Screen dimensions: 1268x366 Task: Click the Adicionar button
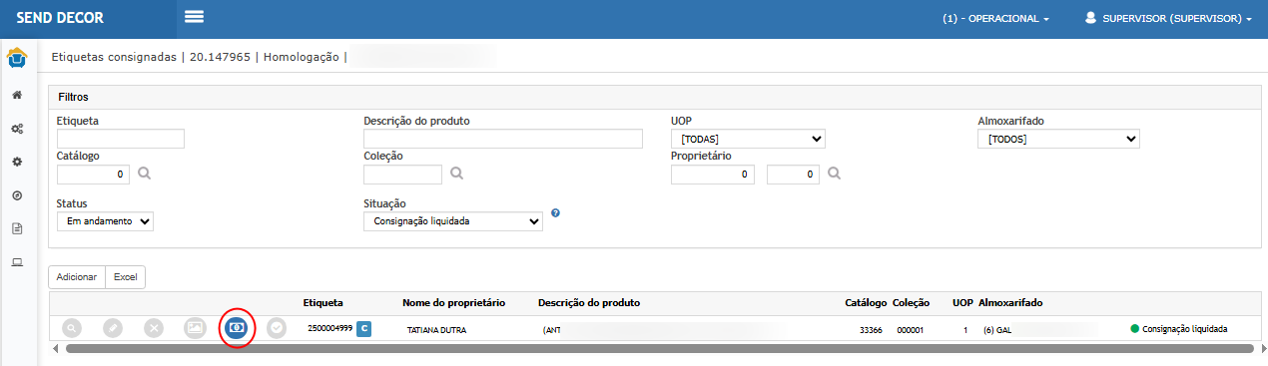tap(77, 277)
